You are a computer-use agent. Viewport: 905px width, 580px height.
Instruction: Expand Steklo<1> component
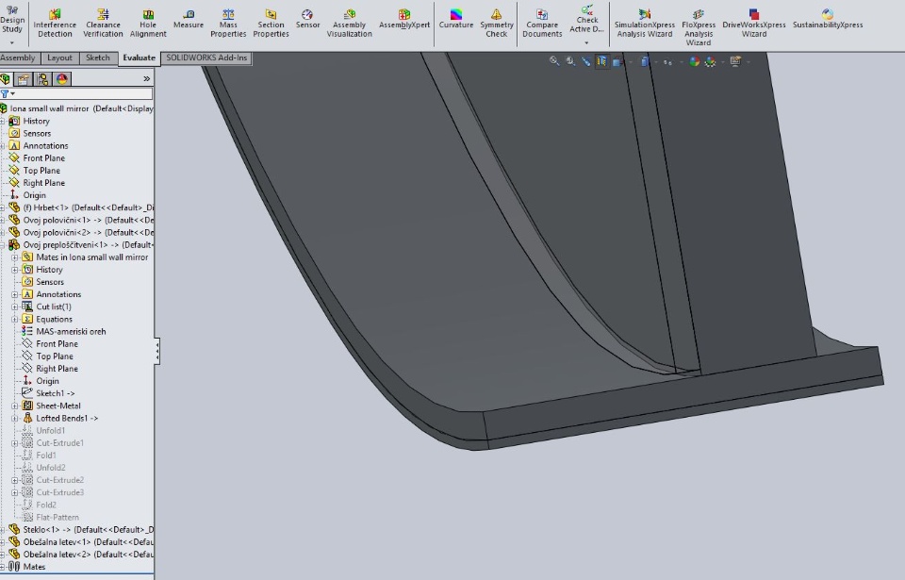[x=2, y=529]
